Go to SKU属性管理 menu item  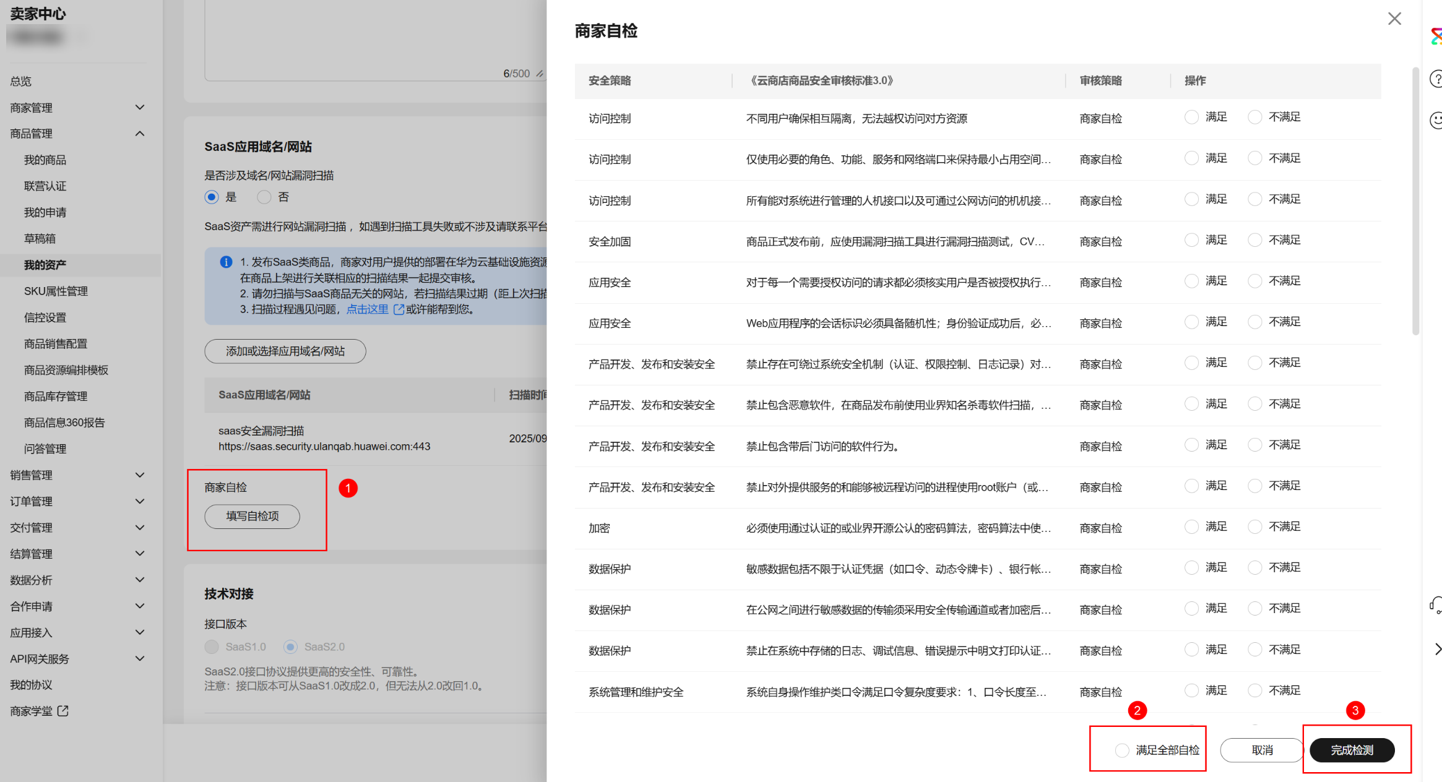tap(56, 291)
